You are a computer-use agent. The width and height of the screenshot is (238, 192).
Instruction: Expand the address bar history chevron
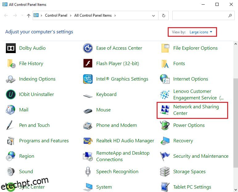pos(154,15)
